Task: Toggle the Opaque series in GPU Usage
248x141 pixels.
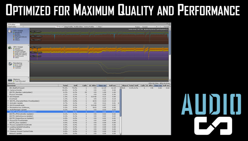Action: pos(17,49)
